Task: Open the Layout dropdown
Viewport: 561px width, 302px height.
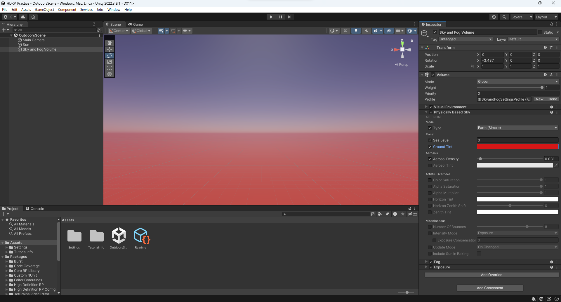Action: pos(546,17)
